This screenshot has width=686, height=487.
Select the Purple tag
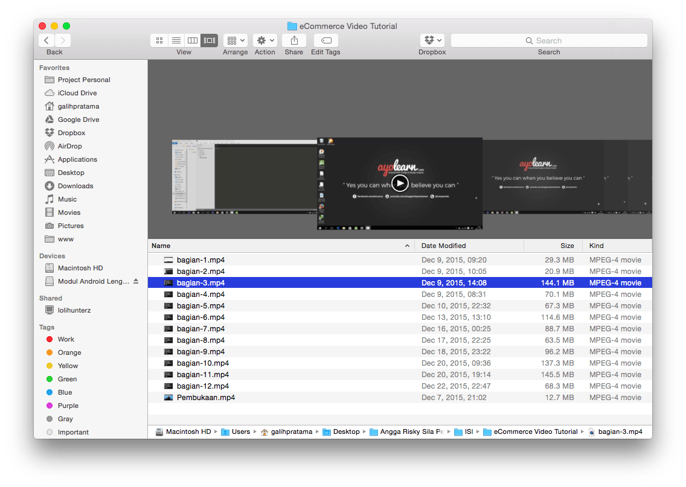click(x=62, y=406)
